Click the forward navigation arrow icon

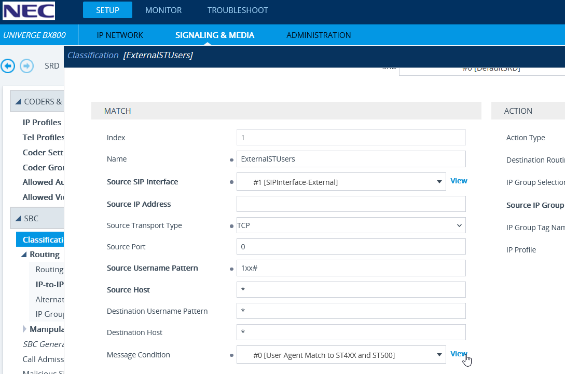(26, 66)
